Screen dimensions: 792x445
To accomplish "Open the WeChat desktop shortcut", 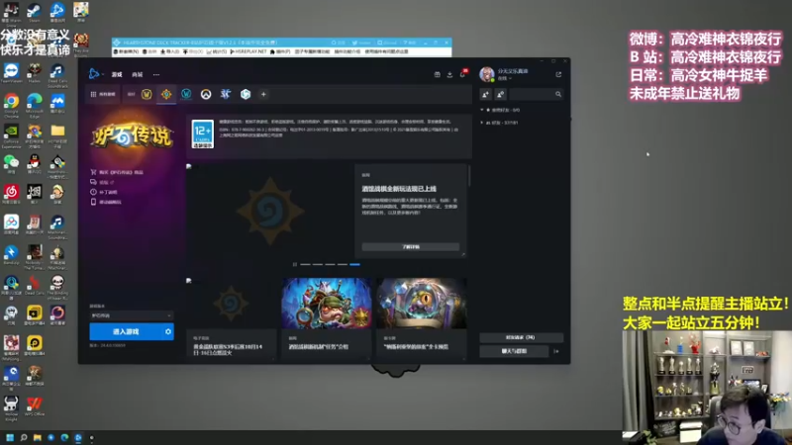I will coord(11,164).
